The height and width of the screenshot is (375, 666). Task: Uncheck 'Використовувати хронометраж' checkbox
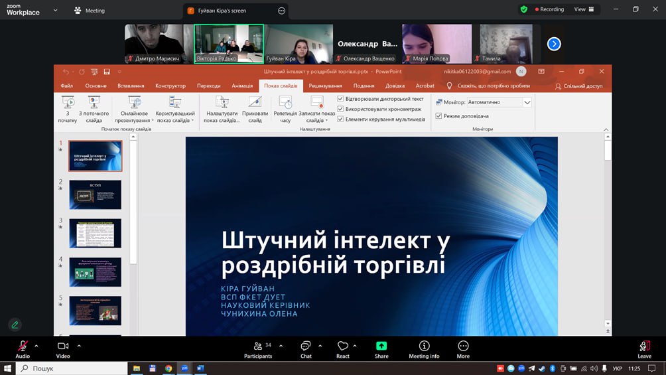(x=341, y=109)
